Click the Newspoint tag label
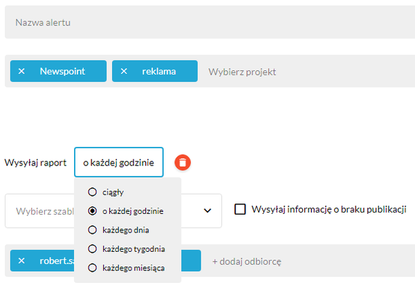The height and width of the screenshot is (287, 415). pyautogui.click(x=62, y=71)
